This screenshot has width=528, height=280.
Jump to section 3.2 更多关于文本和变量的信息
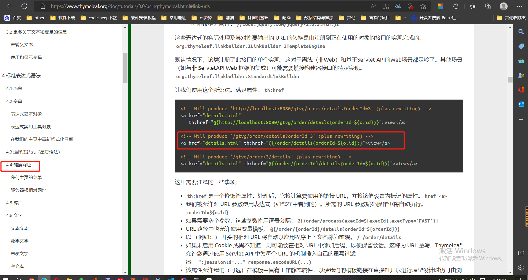tap(36, 32)
